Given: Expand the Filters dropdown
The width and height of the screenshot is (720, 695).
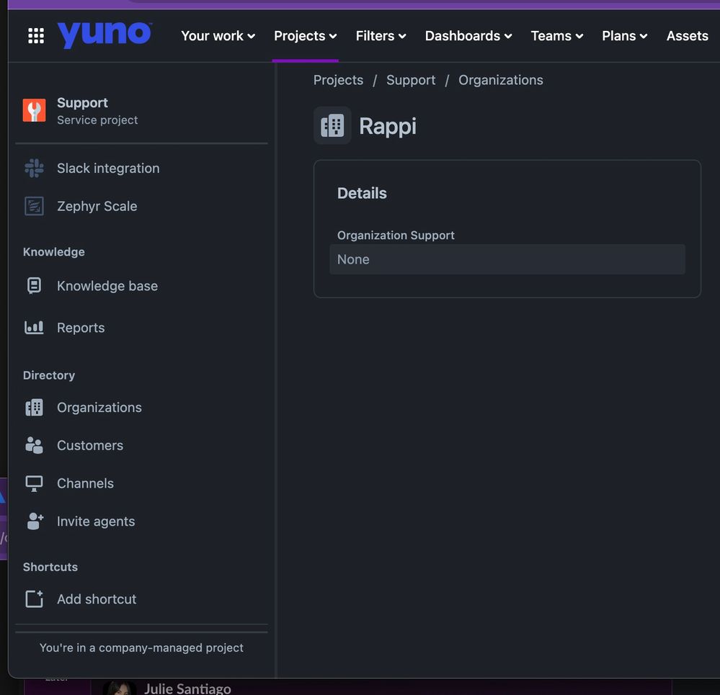Looking at the screenshot, I should 381,36.
